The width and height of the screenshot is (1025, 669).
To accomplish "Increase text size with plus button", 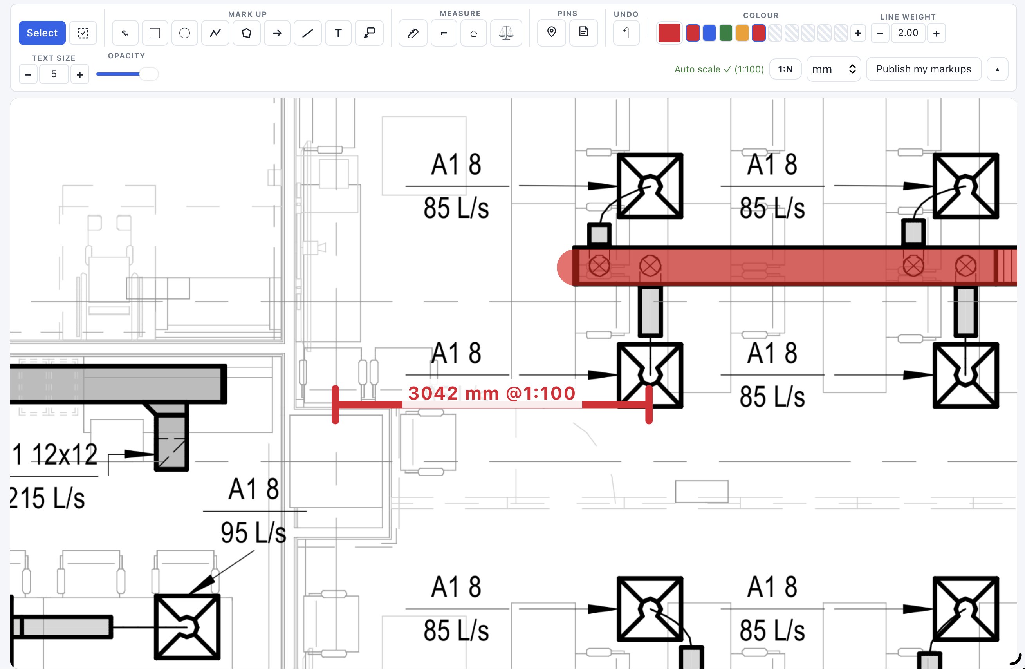I will 80,74.
